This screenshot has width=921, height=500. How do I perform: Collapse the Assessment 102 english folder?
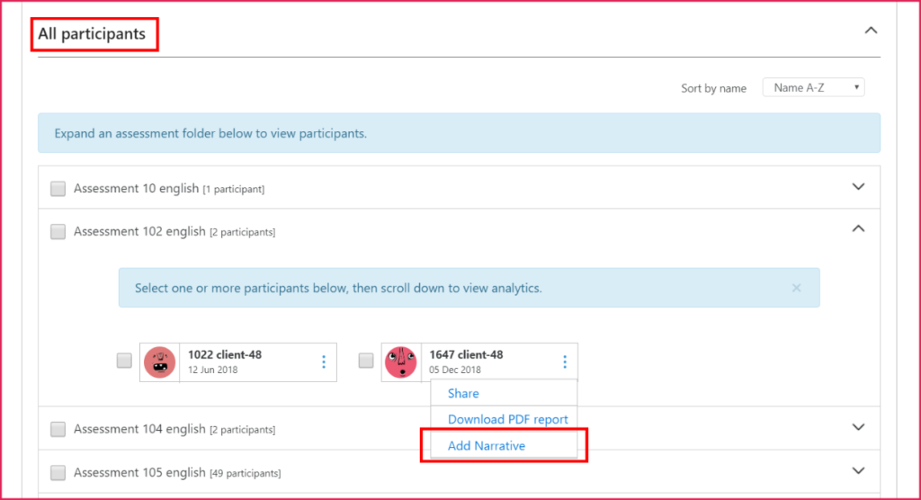[858, 229]
